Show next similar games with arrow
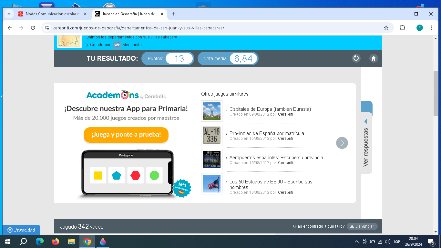This screenshot has height=248, width=441. coord(342,143)
